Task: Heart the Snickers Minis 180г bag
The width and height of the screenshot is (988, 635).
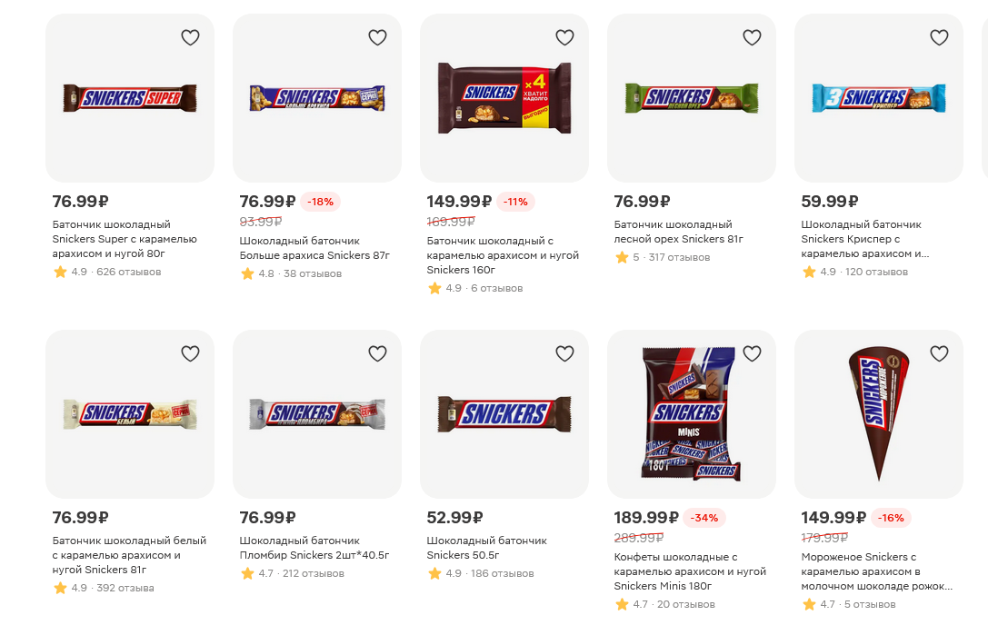Action: (x=752, y=353)
